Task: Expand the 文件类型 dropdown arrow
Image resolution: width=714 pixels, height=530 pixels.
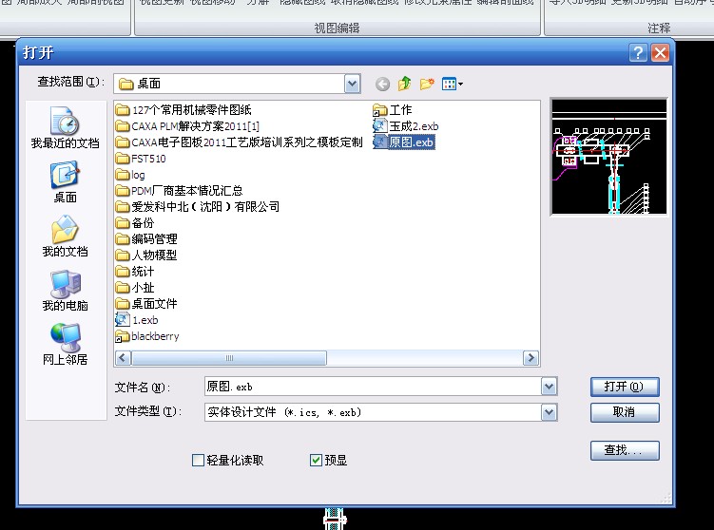Action: [x=549, y=412]
